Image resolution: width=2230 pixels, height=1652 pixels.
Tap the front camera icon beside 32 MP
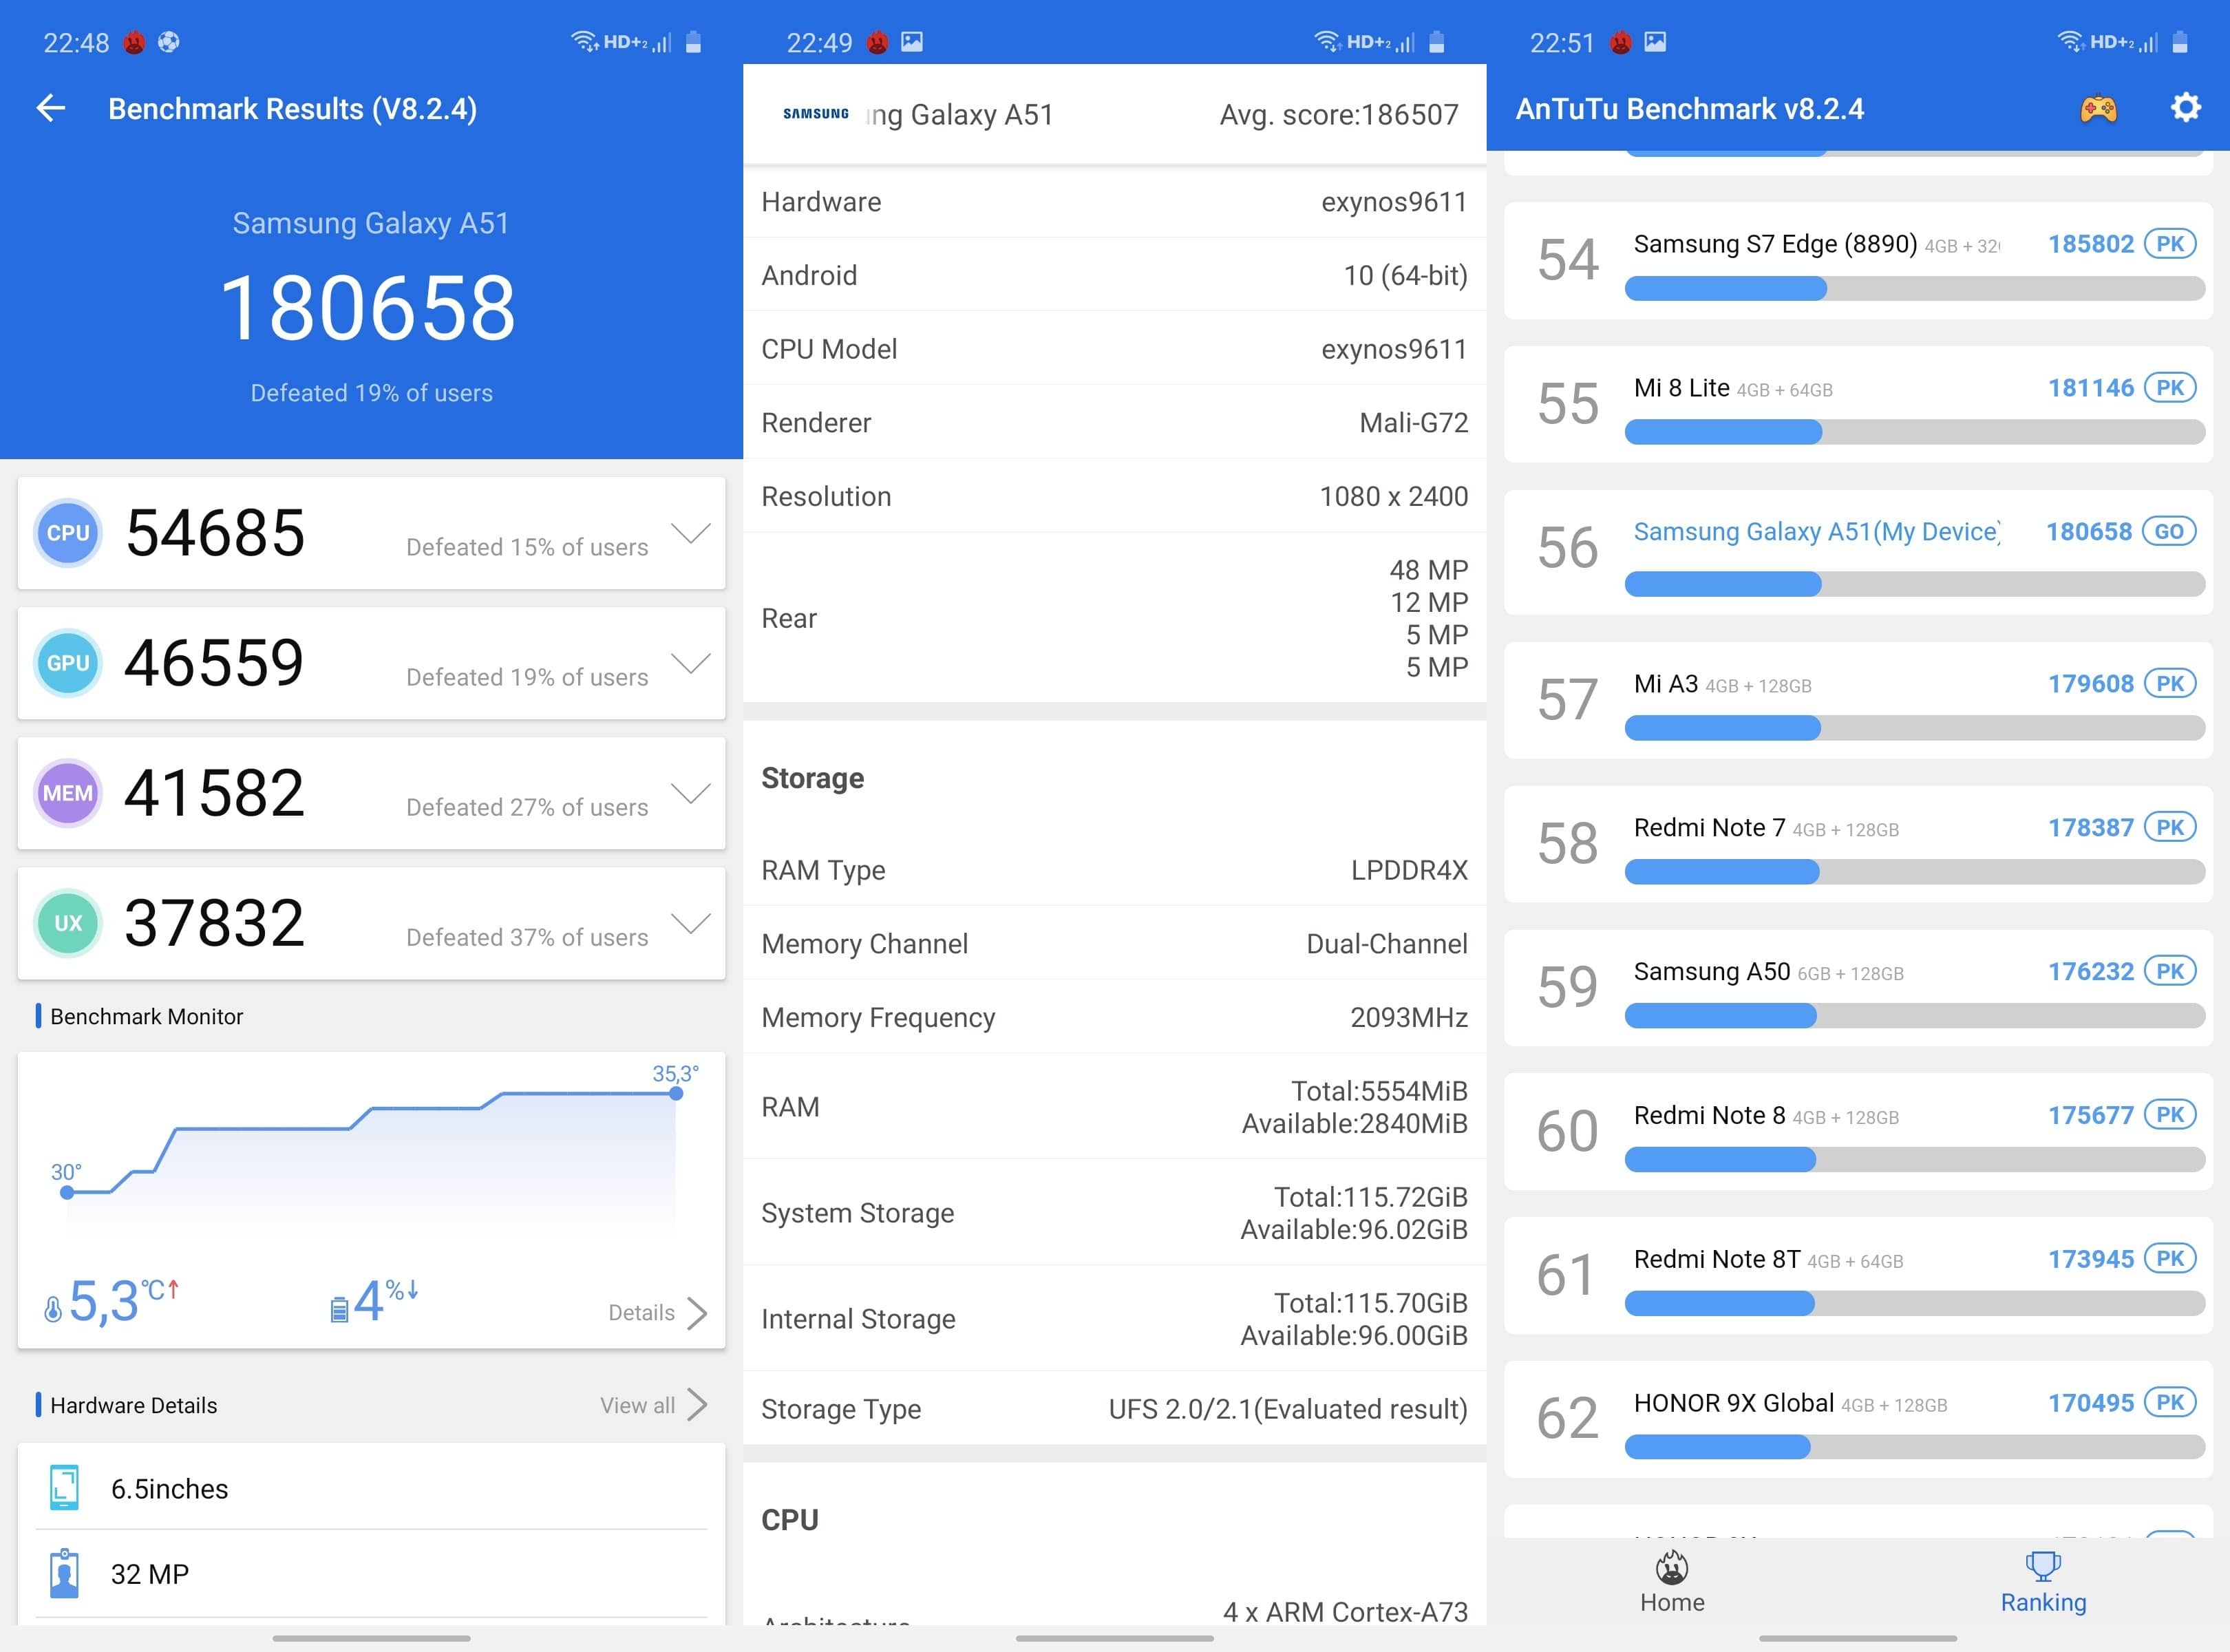click(x=64, y=1573)
